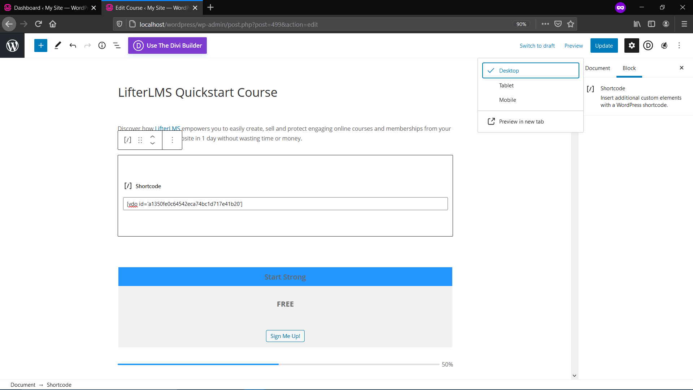Viewport: 693px width, 390px height.
Task: Bookmark this page with star
Action: point(570,24)
